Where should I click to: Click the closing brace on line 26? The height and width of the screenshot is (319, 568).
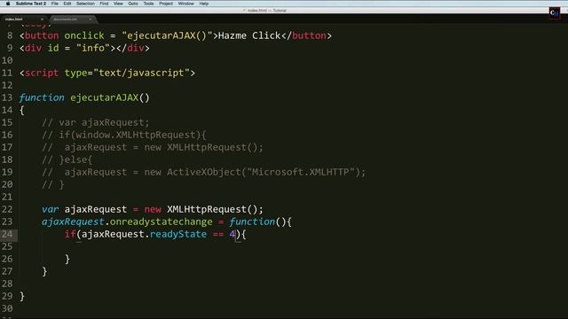[x=67, y=259]
